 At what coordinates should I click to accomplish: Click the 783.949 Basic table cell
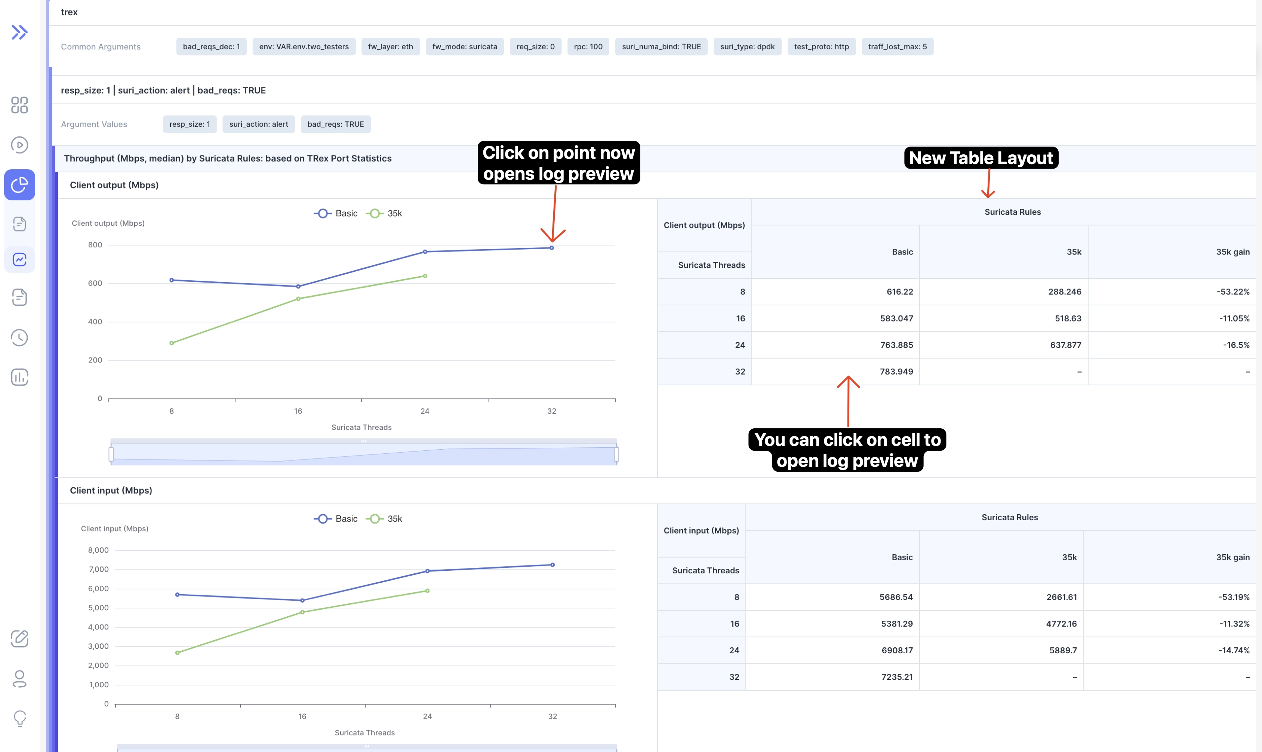(896, 372)
